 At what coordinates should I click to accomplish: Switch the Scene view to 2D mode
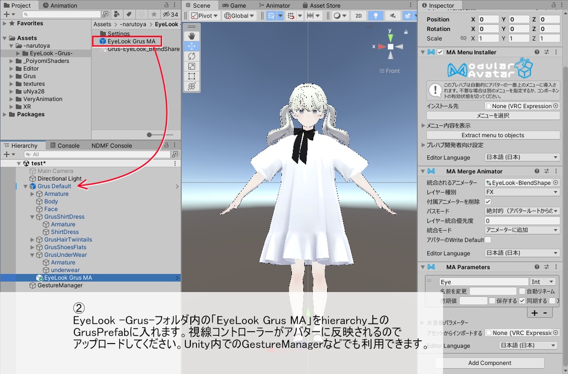click(x=358, y=16)
